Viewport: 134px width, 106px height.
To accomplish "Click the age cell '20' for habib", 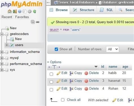I will pos(124,73).
